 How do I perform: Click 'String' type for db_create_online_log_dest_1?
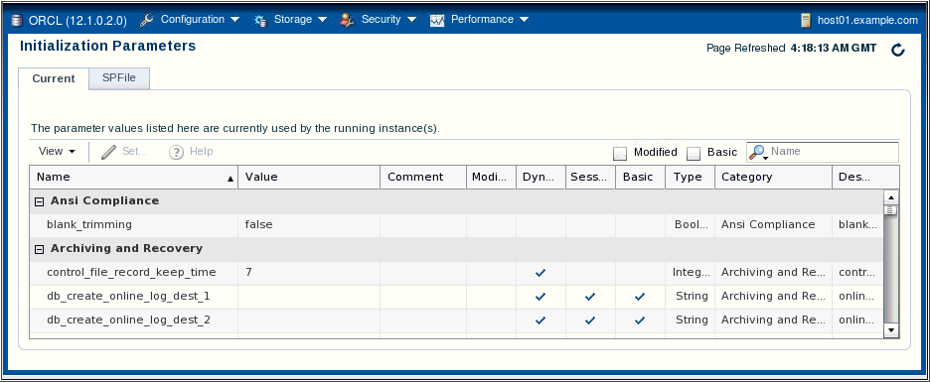(692, 296)
